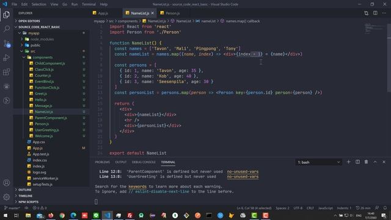Close the terminal panel
Screen dimensions: 391x220
pyautogui.click(x=384, y=162)
